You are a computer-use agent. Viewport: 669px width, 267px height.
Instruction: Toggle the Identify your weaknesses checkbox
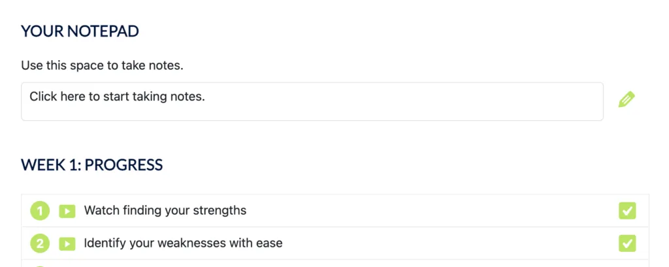627,243
